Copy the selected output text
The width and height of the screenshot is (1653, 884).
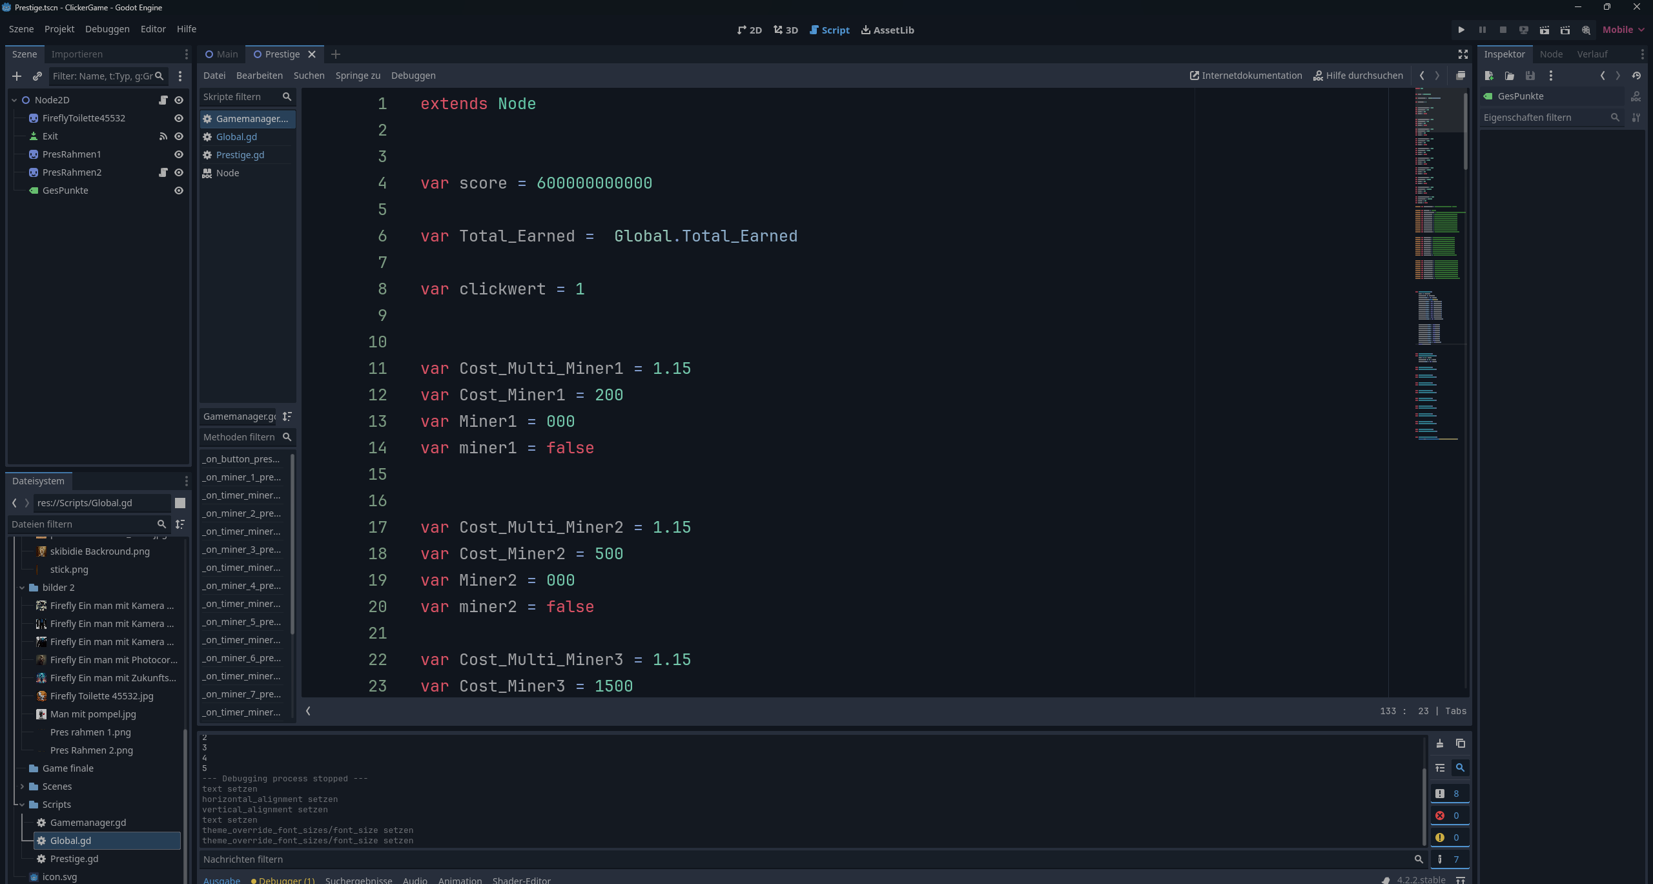pos(1461,743)
